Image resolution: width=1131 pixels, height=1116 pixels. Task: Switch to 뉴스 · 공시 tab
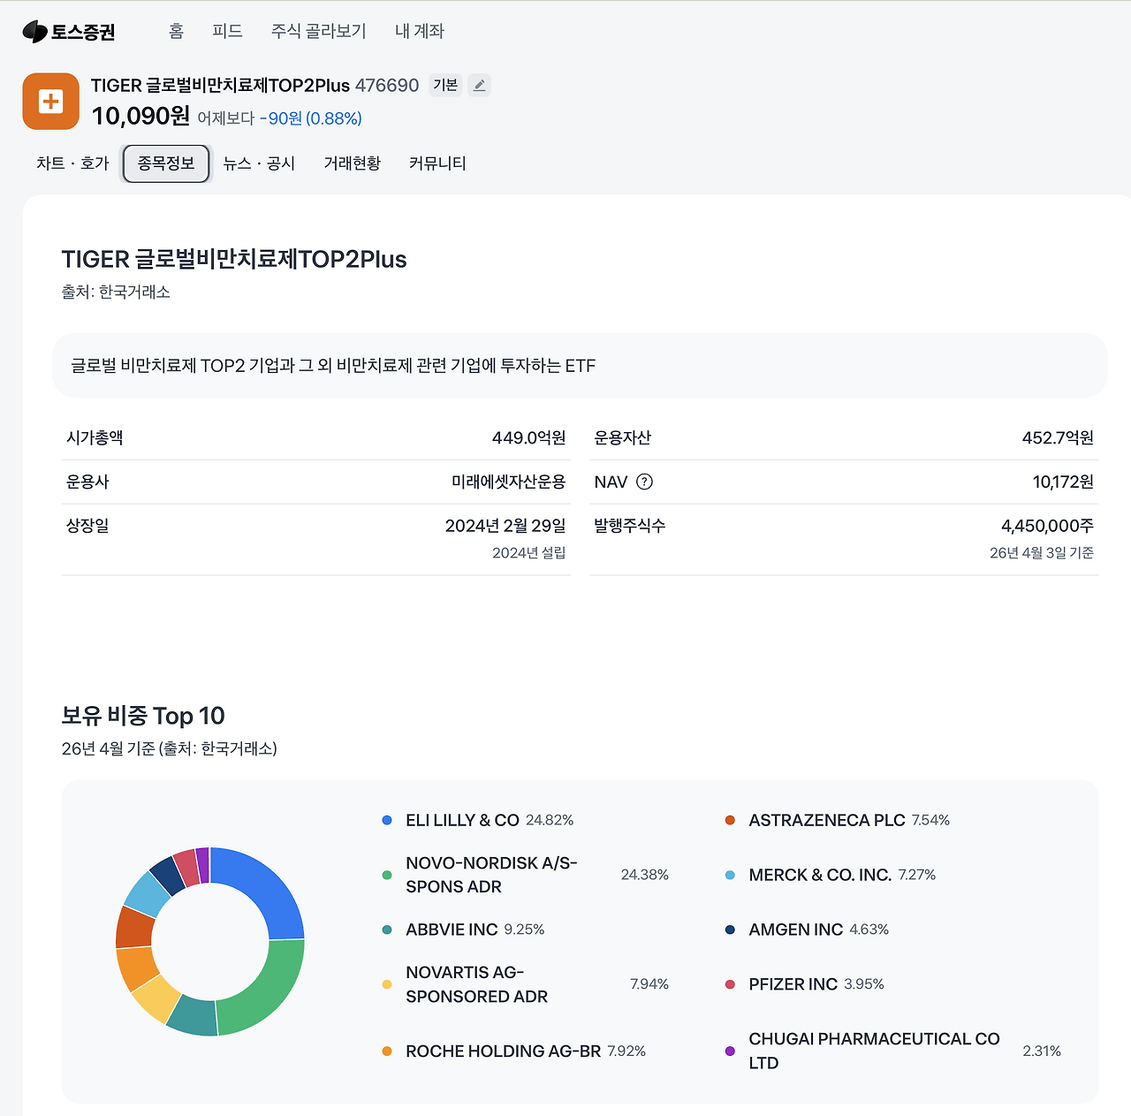tap(259, 163)
